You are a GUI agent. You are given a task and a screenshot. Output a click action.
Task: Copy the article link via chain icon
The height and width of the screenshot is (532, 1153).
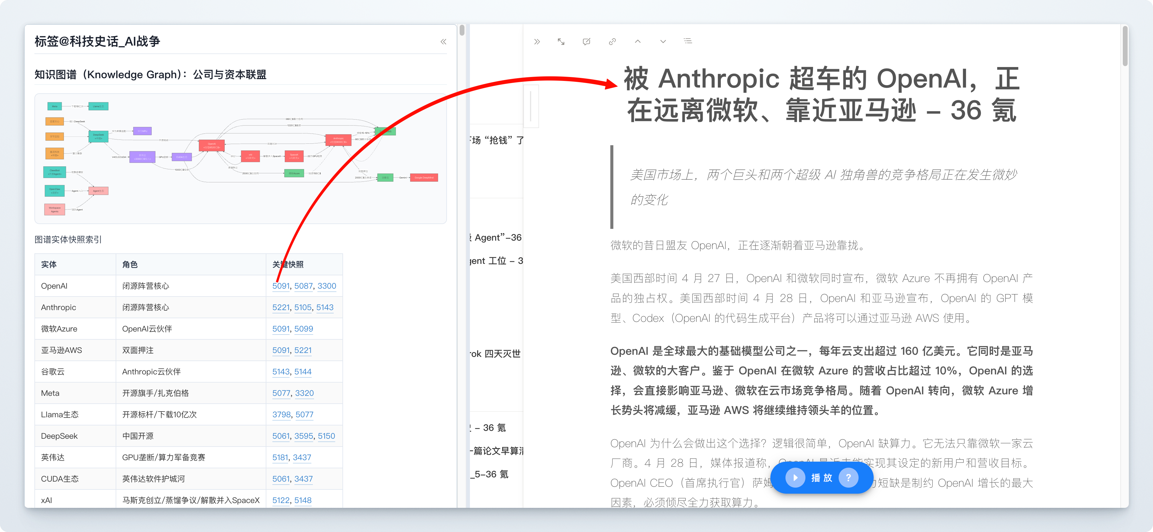pyautogui.click(x=612, y=42)
